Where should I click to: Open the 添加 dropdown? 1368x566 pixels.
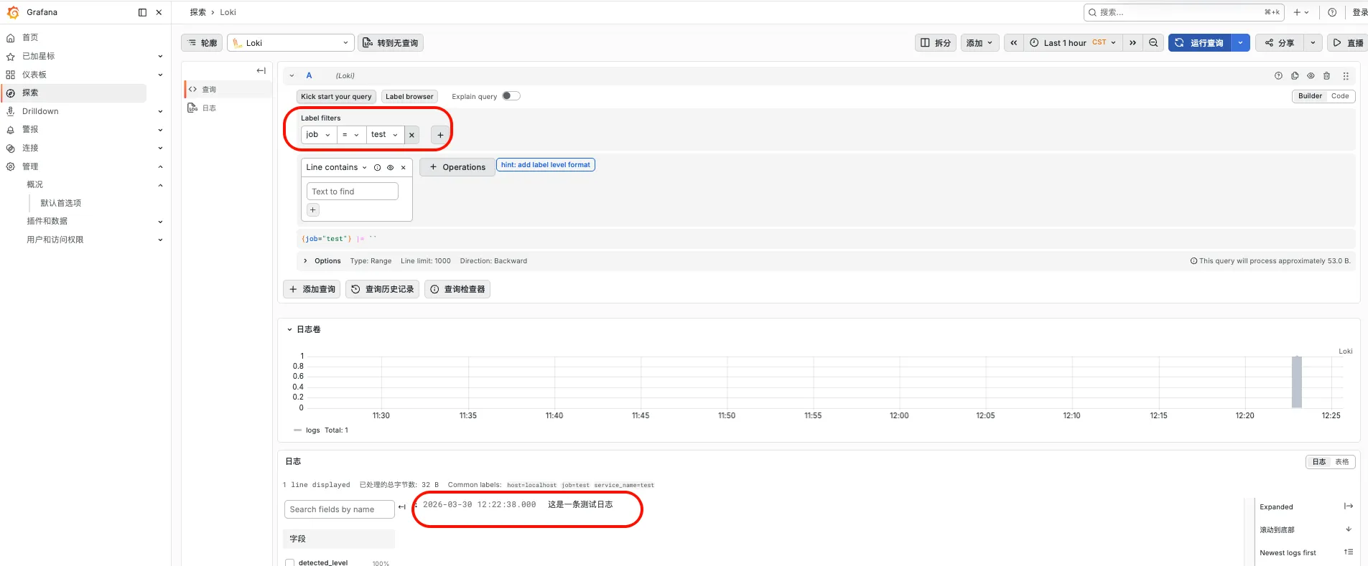click(980, 43)
